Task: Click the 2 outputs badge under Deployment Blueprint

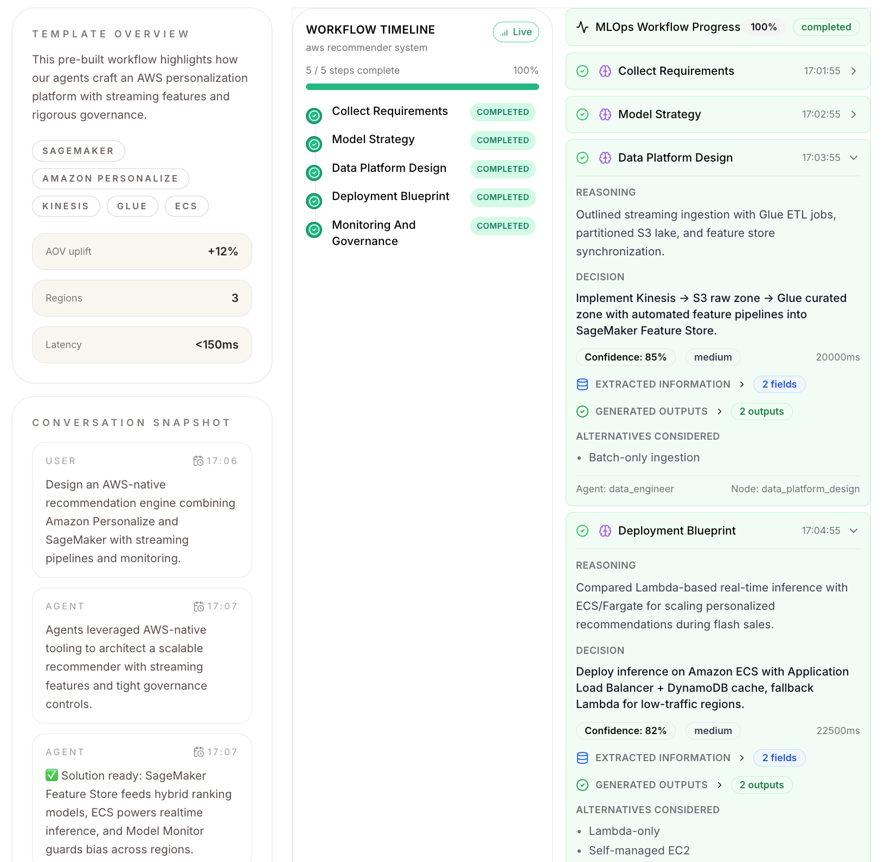Action: 761,785
